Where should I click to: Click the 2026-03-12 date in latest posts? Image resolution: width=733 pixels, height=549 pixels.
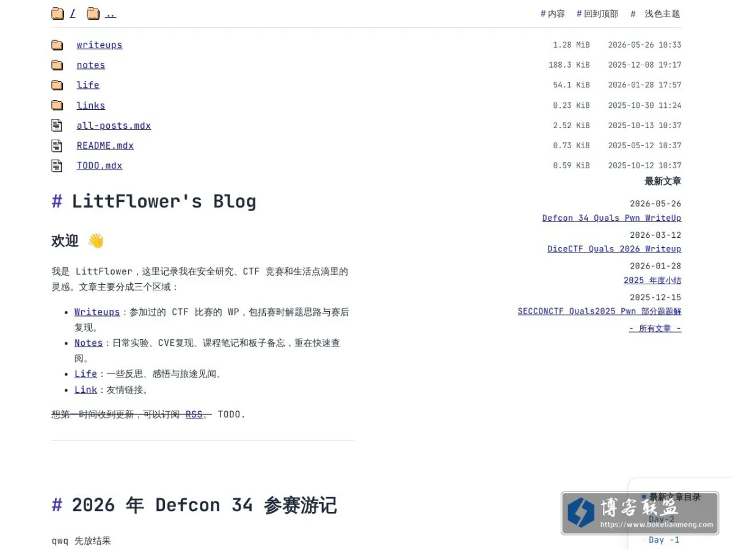[x=655, y=235]
